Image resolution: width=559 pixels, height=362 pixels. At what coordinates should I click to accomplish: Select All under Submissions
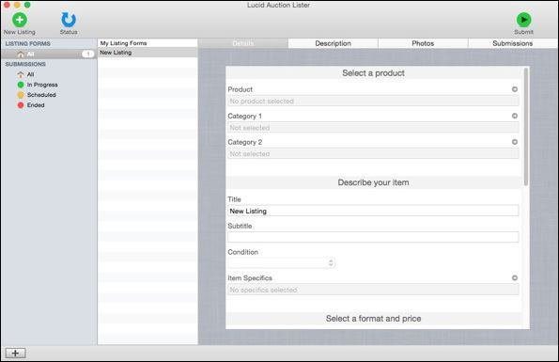[30, 74]
